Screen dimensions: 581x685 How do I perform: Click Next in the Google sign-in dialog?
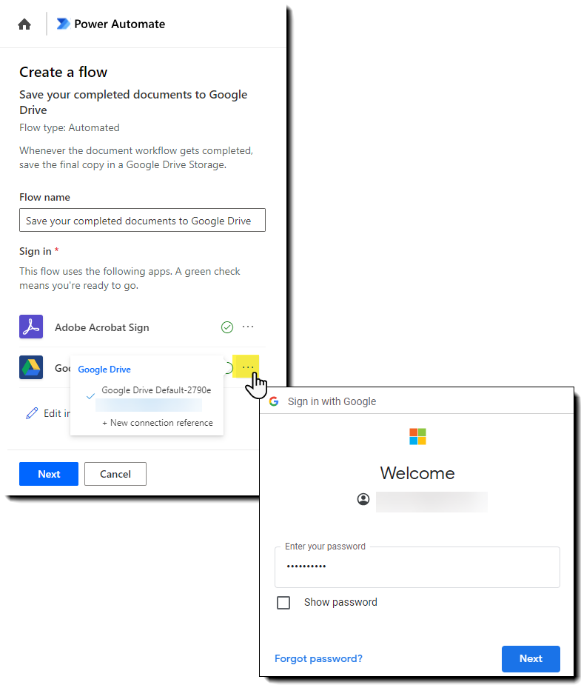[531, 659]
